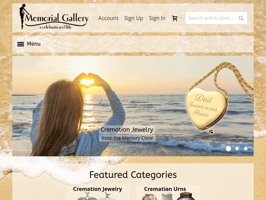Switch to the second slide dot
266x200 pixels.
click(x=237, y=148)
